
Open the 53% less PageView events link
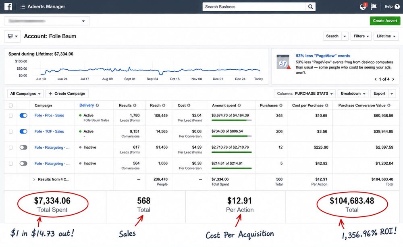point(323,56)
